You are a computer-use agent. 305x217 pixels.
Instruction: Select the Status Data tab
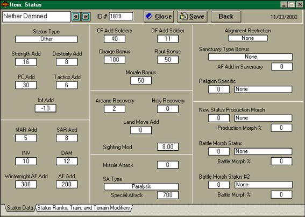20,208
